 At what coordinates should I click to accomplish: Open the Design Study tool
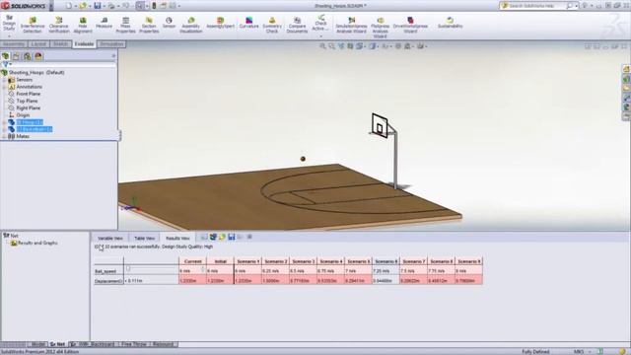(x=9, y=24)
